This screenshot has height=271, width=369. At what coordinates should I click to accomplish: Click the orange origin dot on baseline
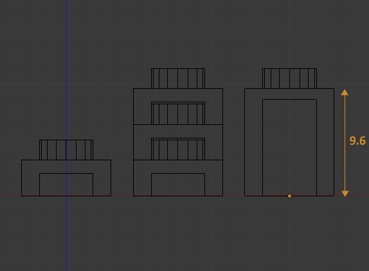point(289,196)
